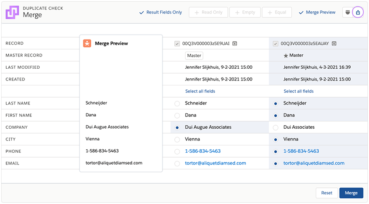Image resolution: width=369 pixels, height=204 pixels.
Task: Select second record's phone radio button
Action: click(x=276, y=151)
